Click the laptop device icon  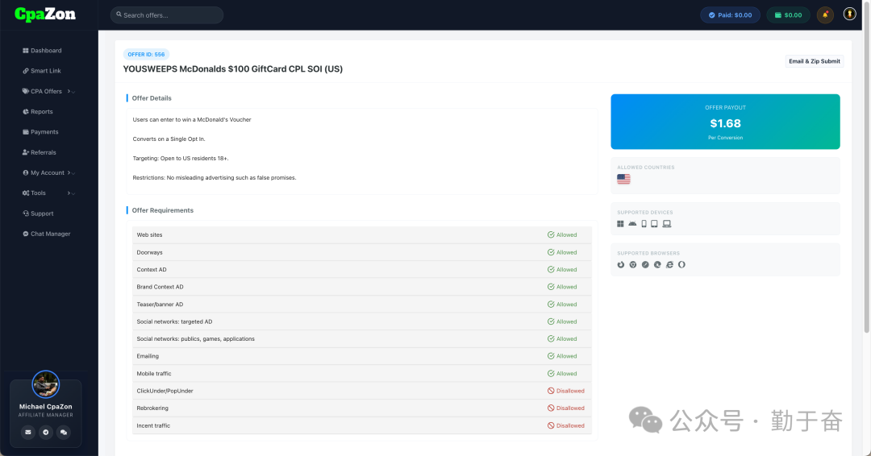point(667,223)
